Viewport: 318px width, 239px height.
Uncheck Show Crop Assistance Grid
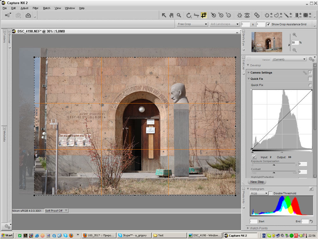click(268, 24)
